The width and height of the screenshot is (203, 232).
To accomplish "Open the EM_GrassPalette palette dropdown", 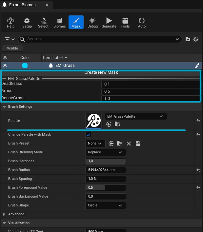I will [x=136, y=116].
